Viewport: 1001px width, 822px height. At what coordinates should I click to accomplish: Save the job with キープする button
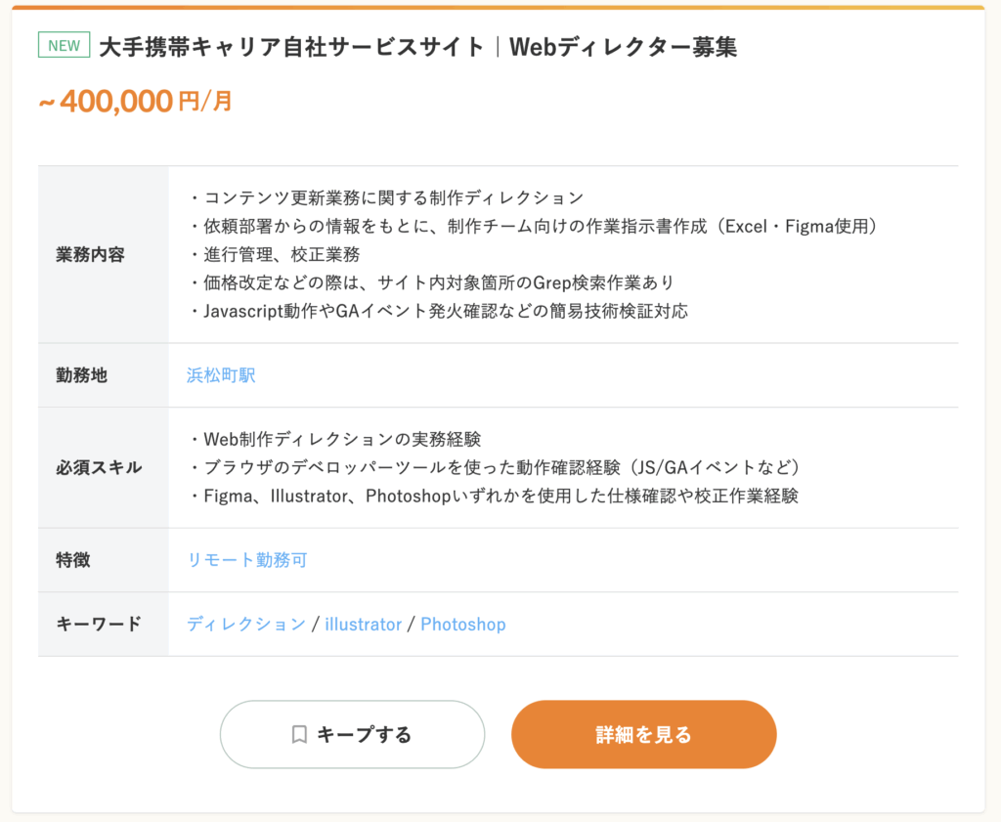click(352, 735)
